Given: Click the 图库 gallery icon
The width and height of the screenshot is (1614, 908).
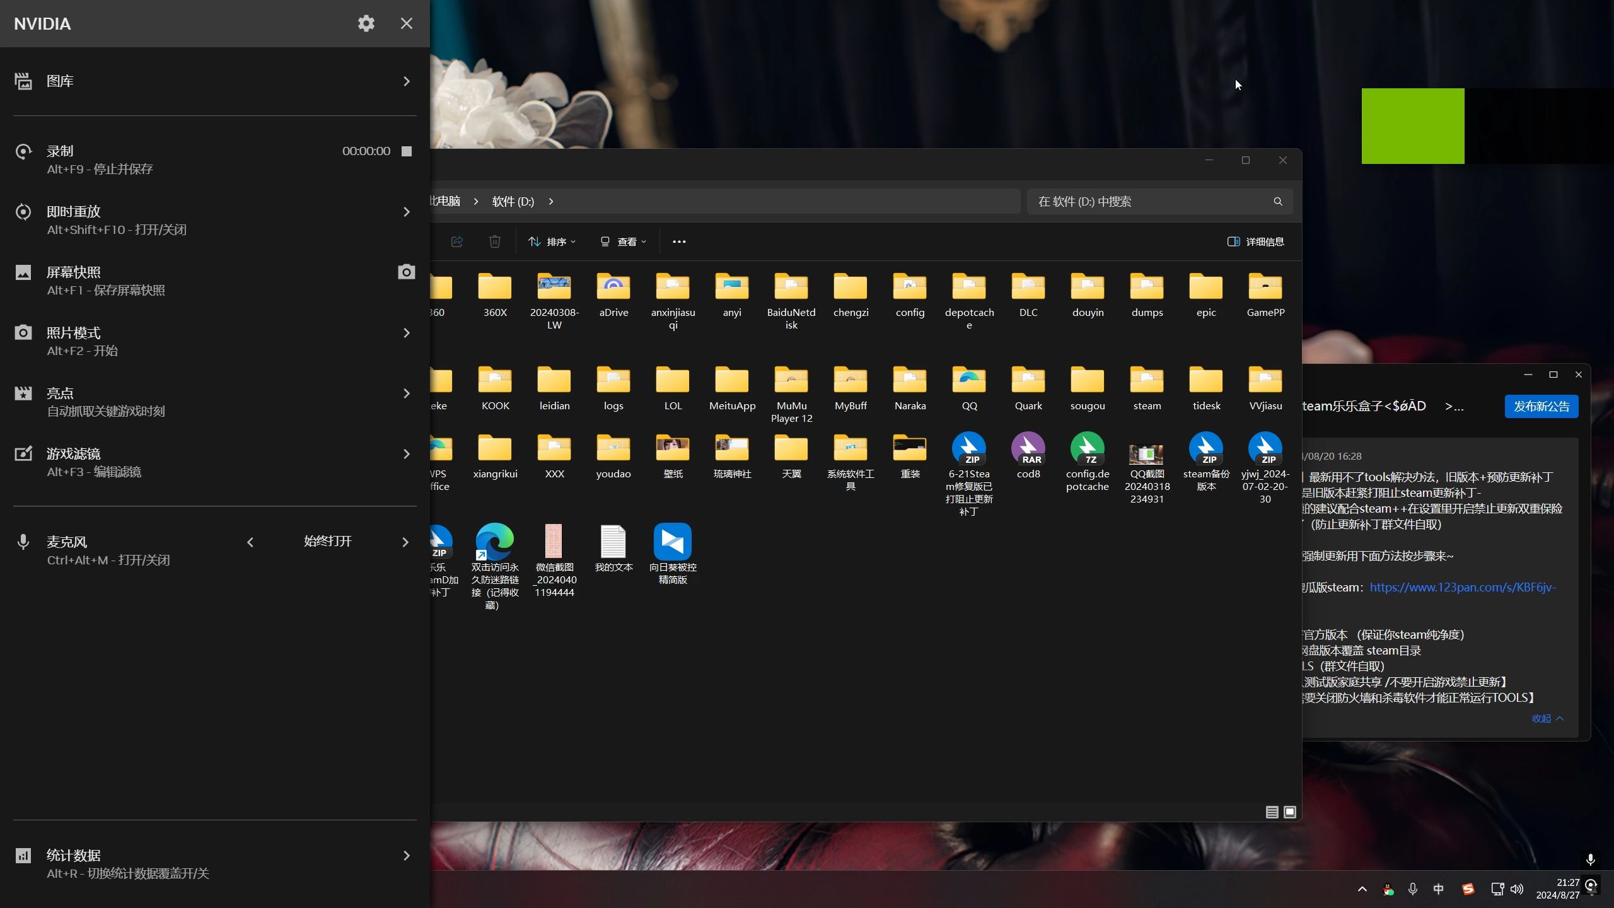Looking at the screenshot, I should tap(23, 81).
